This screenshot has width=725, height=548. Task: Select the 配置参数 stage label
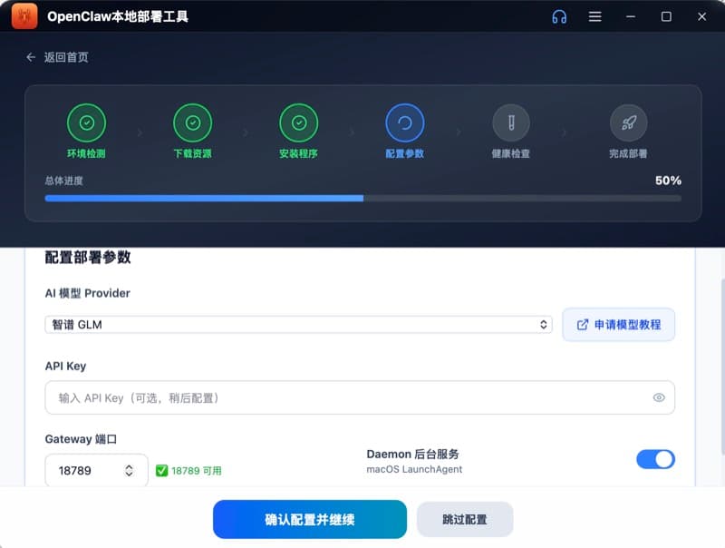pos(405,154)
